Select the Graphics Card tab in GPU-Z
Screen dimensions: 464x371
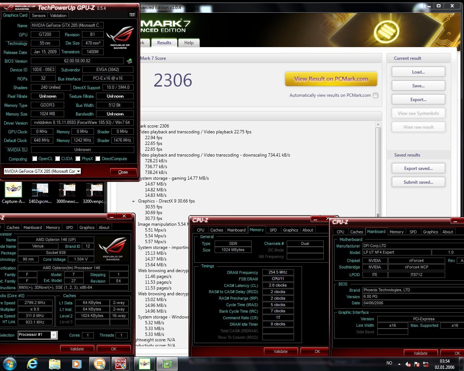[x=15, y=15]
